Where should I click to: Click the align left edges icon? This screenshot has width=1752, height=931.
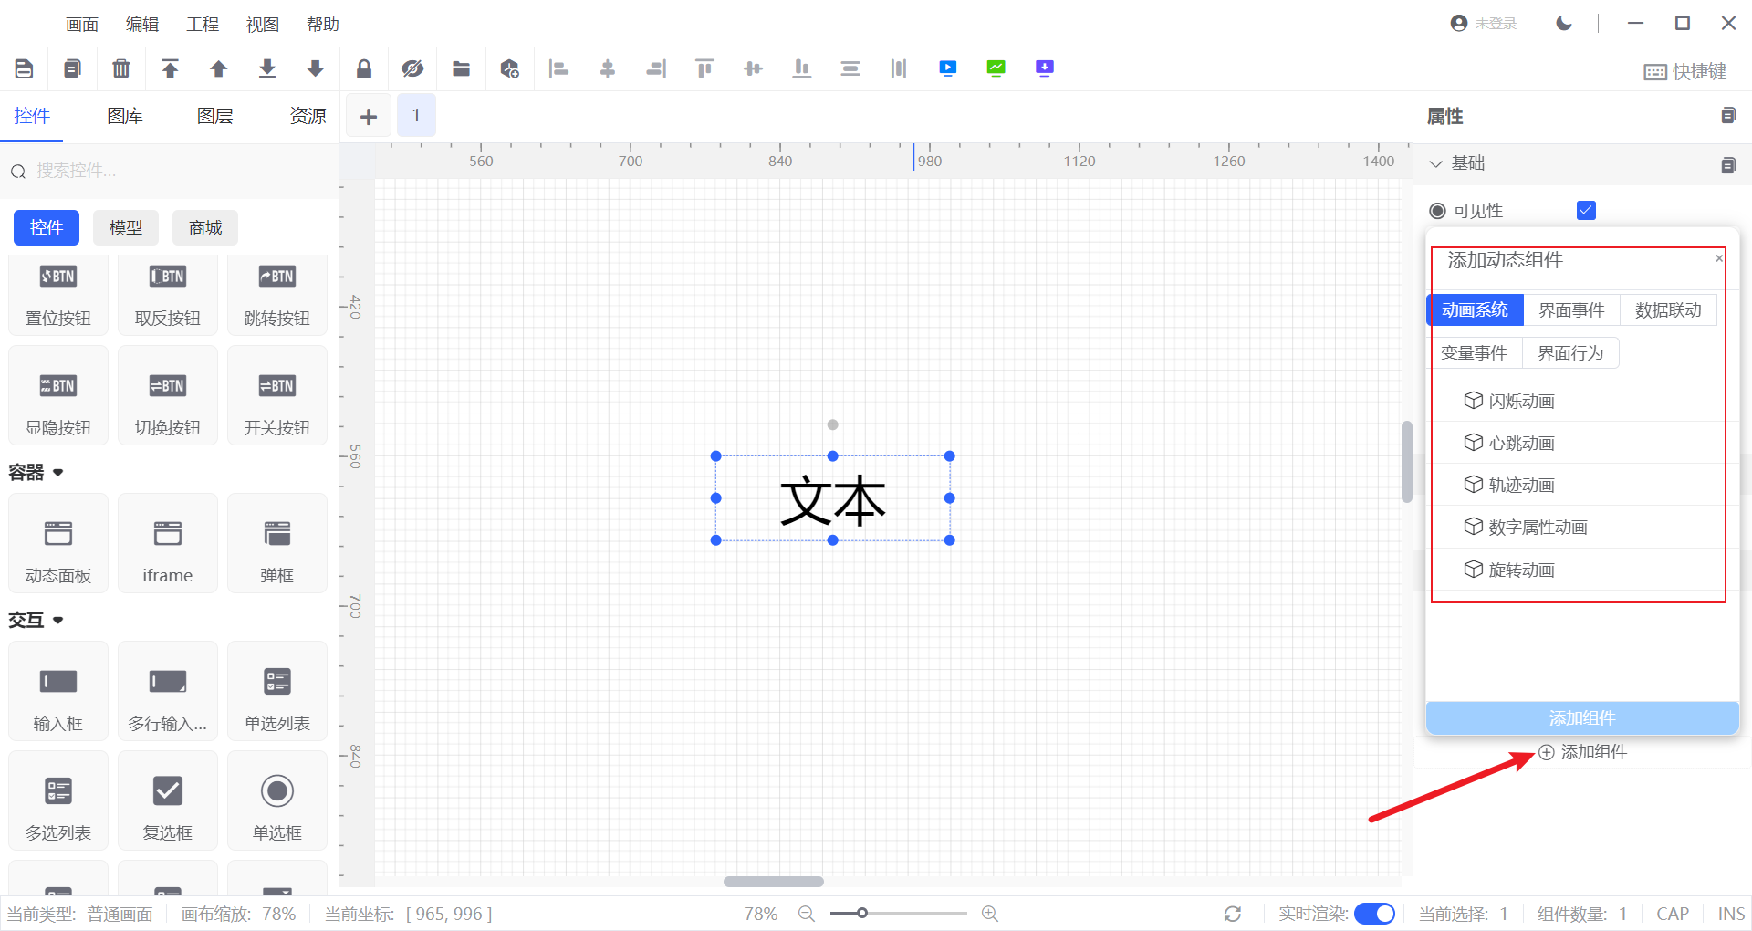pyautogui.click(x=558, y=68)
